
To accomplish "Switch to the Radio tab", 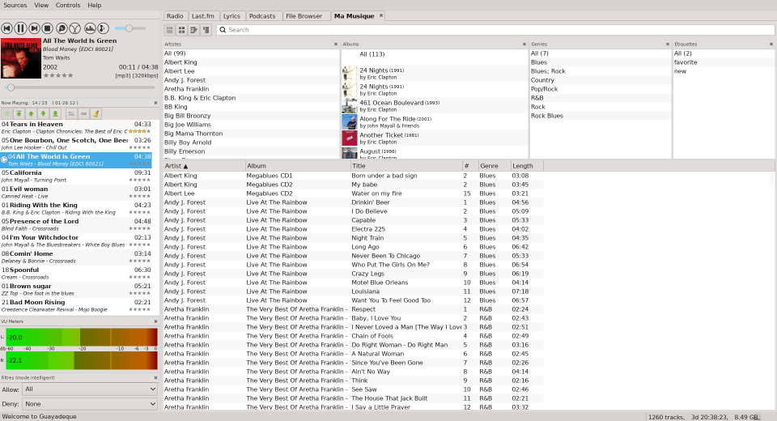I will coord(175,16).
